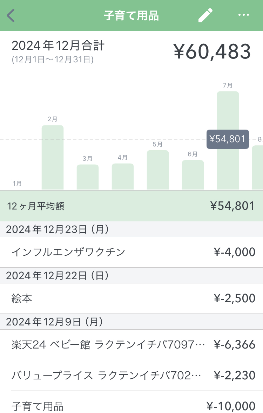This screenshot has width=263, height=413.
Task: Select the March bar in chart
Action: [x=88, y=177]
